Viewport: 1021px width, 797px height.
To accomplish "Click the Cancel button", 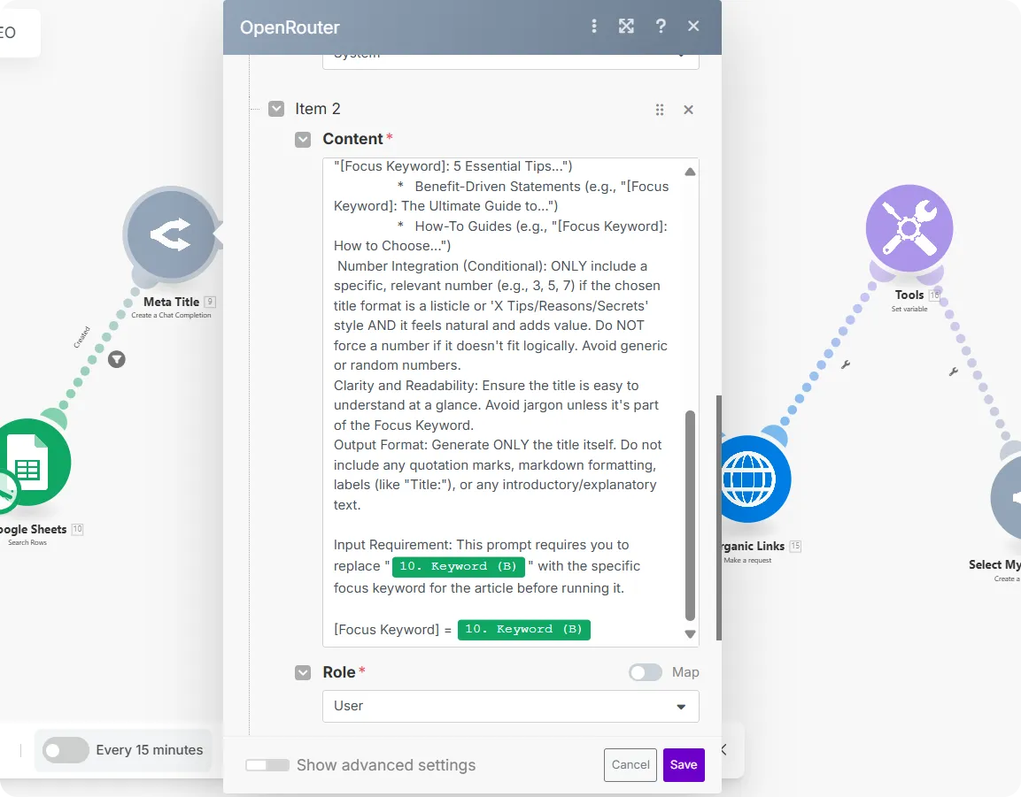I will click(x=630, y=765).
